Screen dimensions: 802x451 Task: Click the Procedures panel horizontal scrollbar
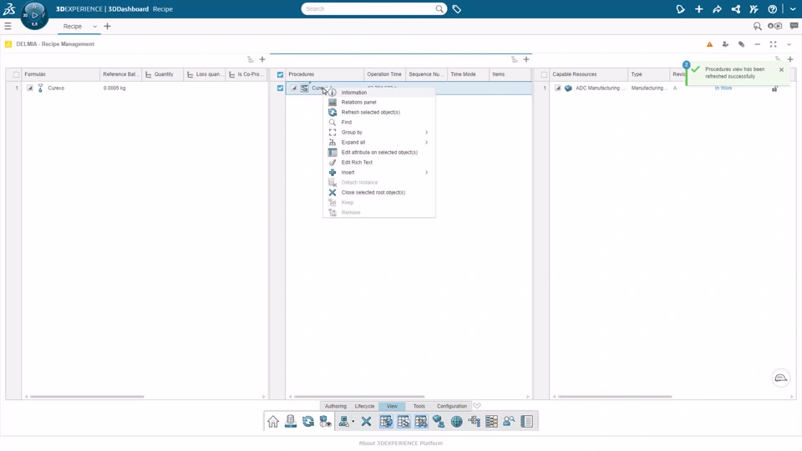tap(359, 397)
